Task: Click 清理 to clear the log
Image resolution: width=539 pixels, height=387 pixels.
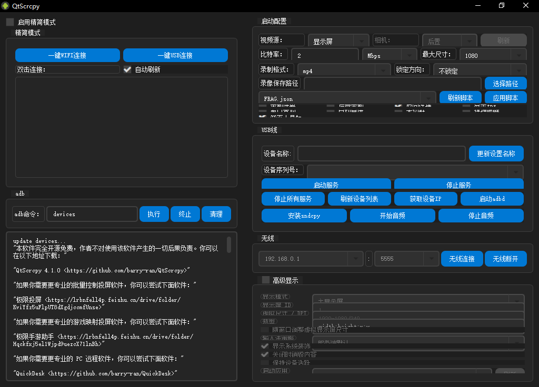Action: (x=216, y=214)
